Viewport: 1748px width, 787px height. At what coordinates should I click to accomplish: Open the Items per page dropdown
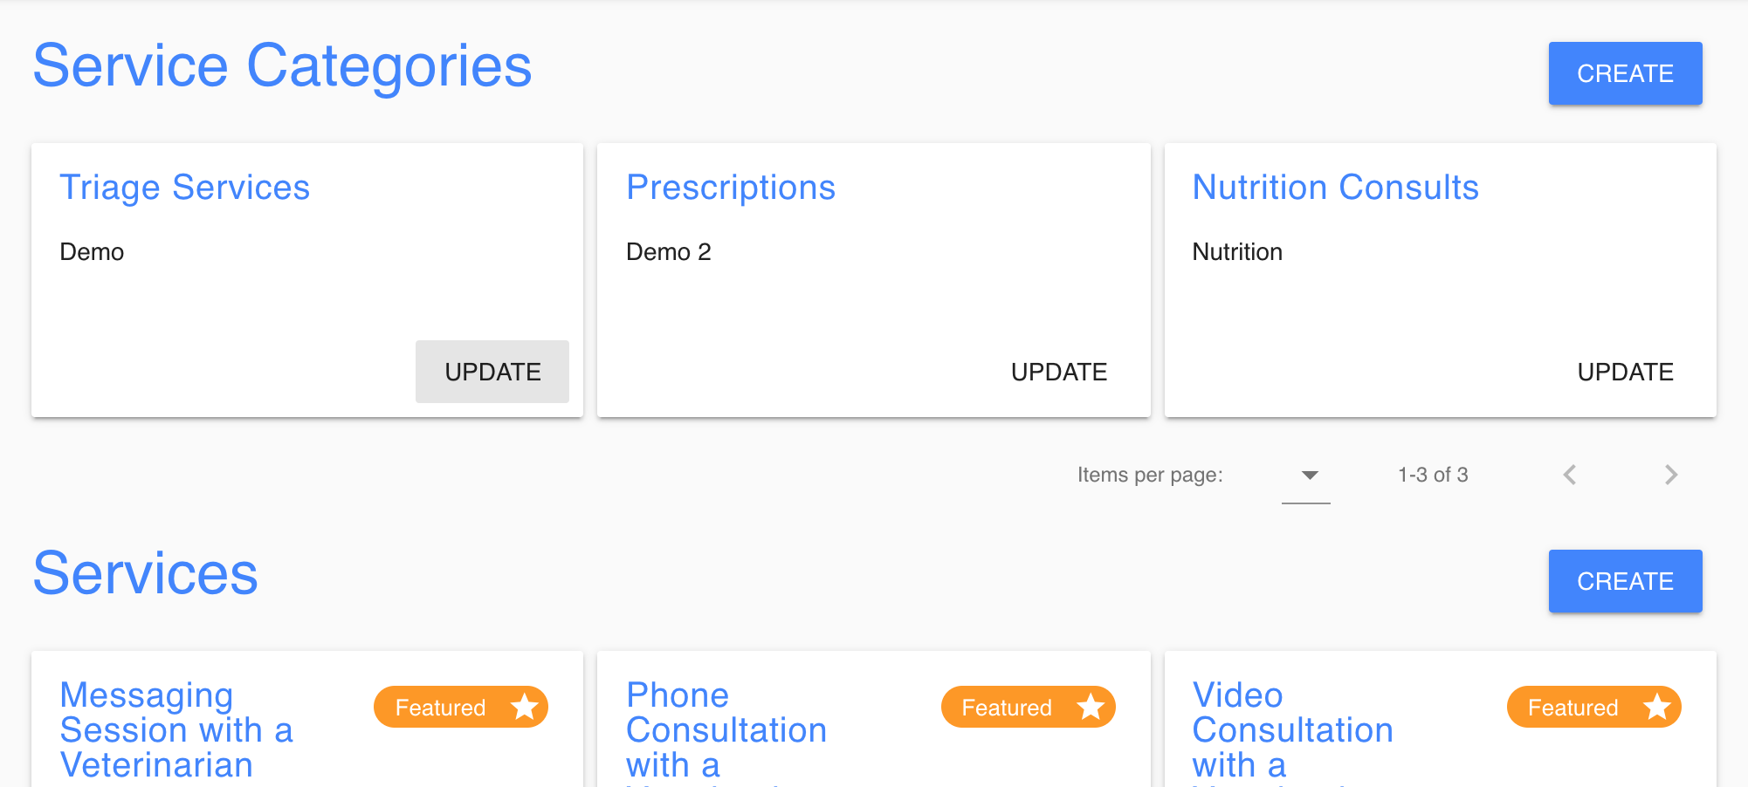pos(1306,476)
